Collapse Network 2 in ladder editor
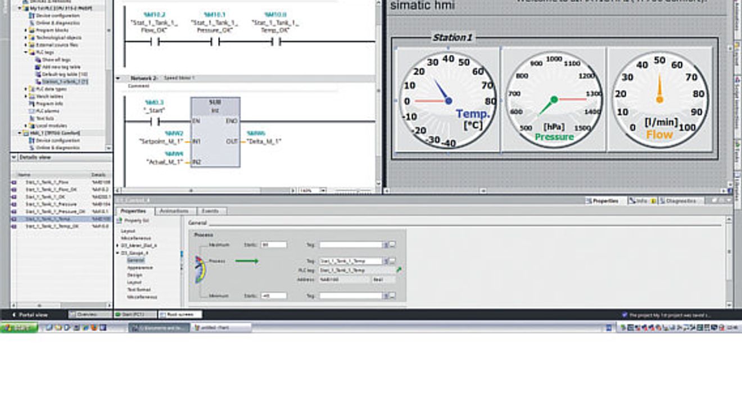This screenshot has width=742, height=417. pyautogui.click(x=119, y=78)
